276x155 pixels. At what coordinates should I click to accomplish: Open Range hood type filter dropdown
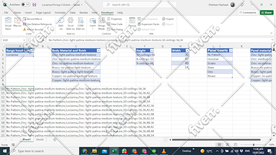32,50
